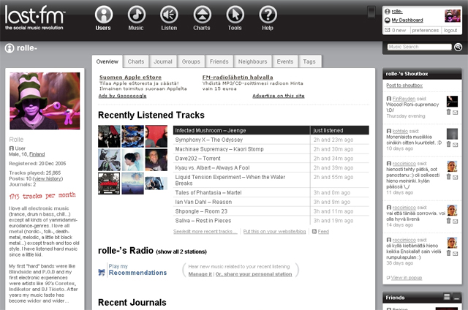Open the Tags tab
Screen dimensions: 468x310
coord(309,61)
